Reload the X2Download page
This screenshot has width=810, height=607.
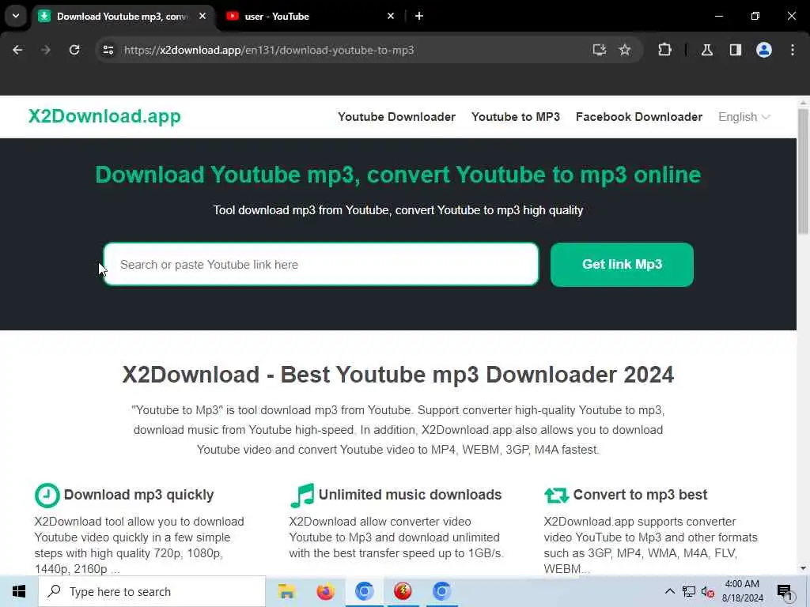point(74,50)
